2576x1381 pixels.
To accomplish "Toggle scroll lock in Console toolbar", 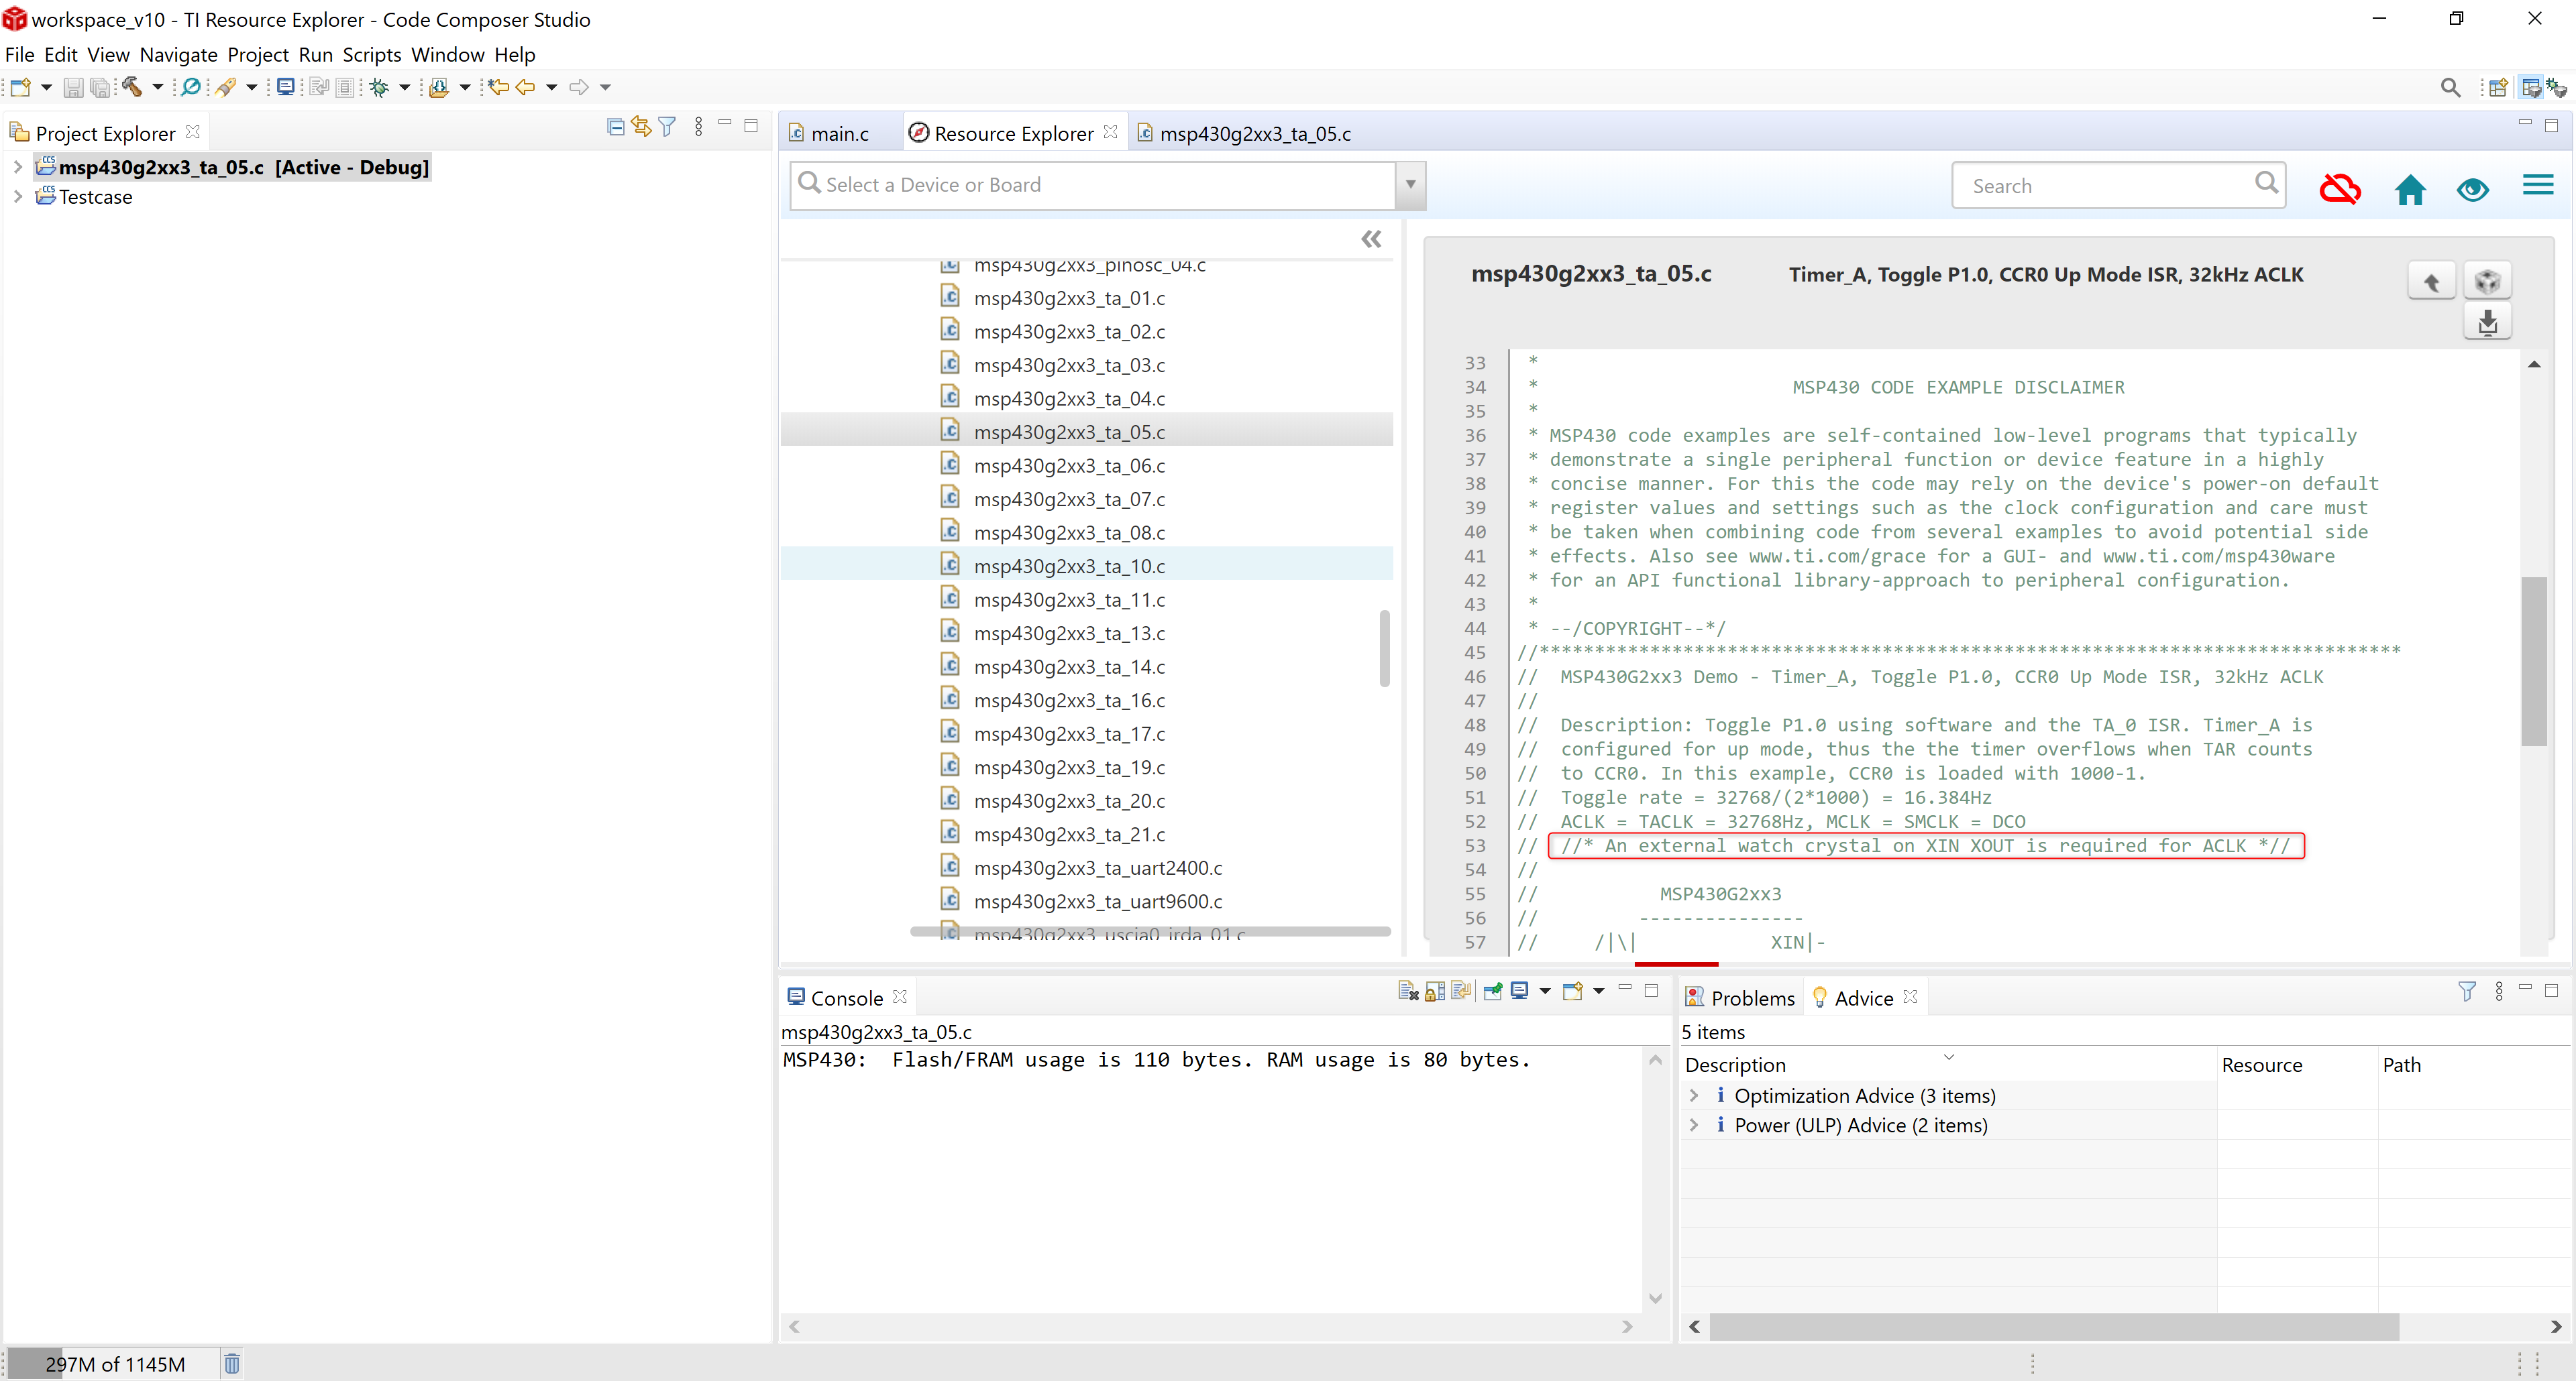I will [1434, 990].
